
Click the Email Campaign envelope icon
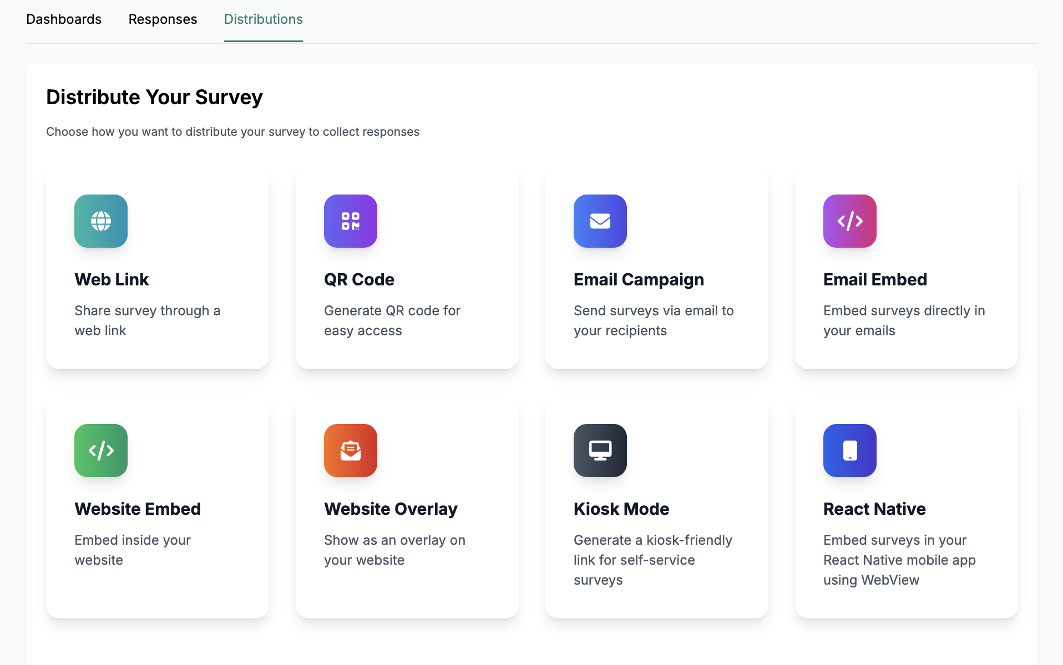[x=600, y=221]
